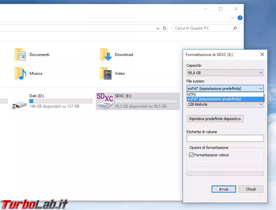Click the help question mark icon

[x=240, y=18]
